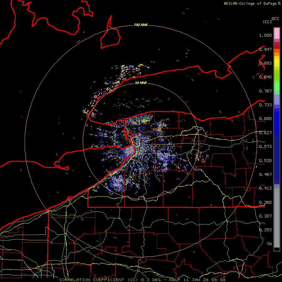
Task: Click the CORRELATION COEFFICIENT caption text
Action: pyautogui.click(x=98, y=280)
